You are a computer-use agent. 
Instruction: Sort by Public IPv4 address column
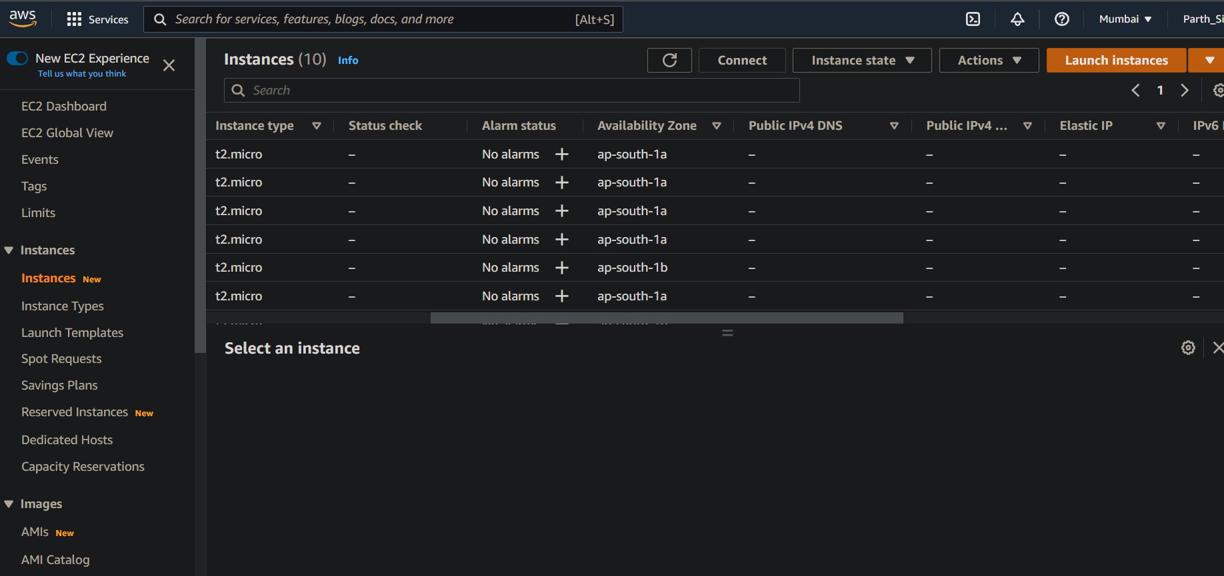click(1027, 126)
